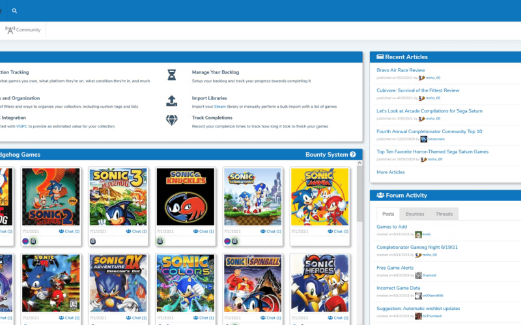Click the Bounty System label

tap(327, 155)
